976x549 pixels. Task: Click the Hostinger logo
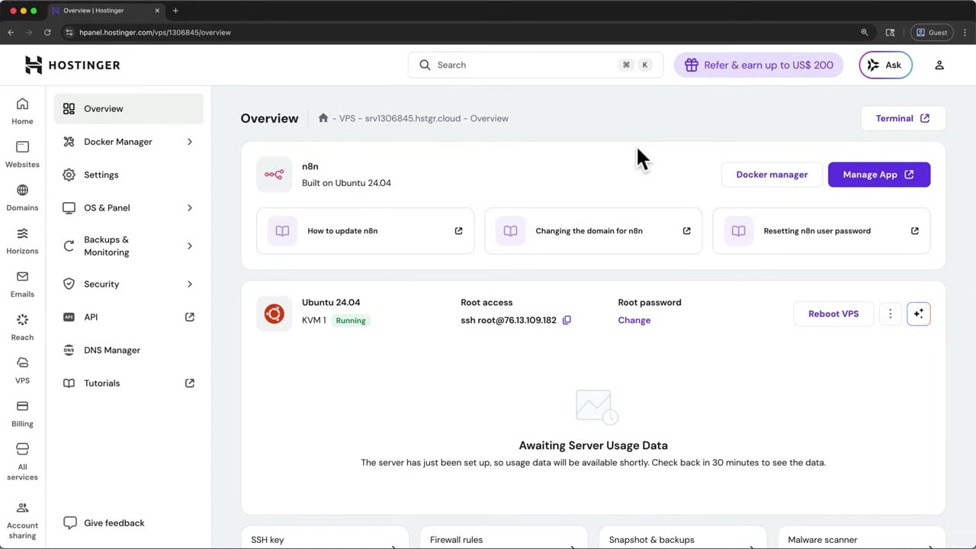(x=72, y=65)
